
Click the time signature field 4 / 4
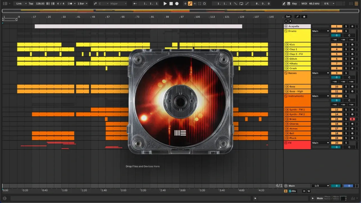click(60, 4)
